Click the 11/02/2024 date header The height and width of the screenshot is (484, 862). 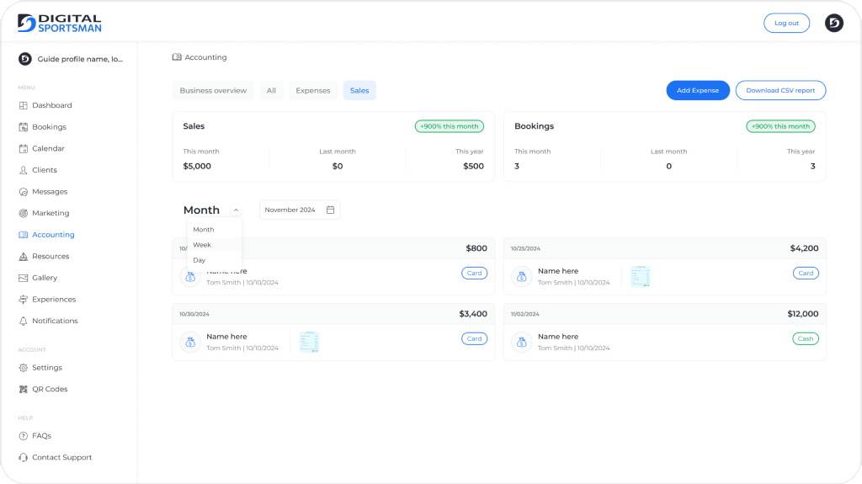pos(525,314)
